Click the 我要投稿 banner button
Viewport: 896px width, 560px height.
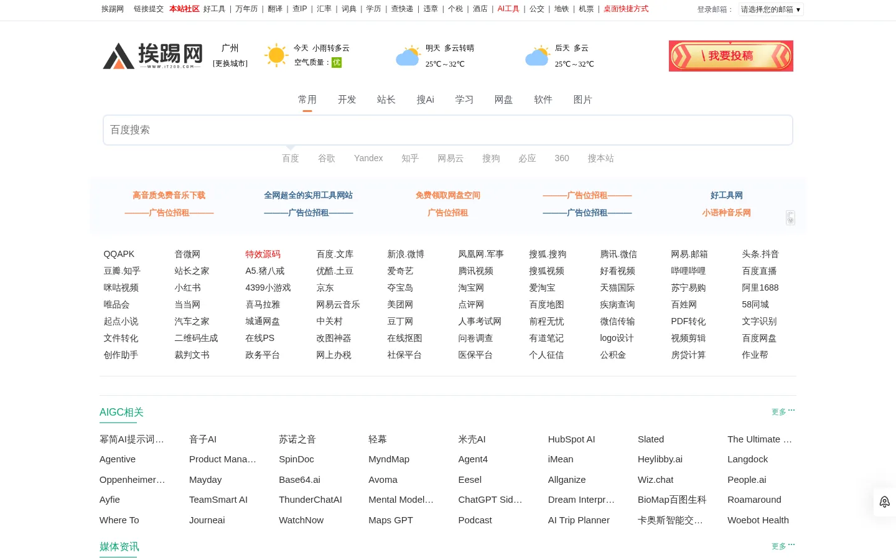[x=731, y=56]
